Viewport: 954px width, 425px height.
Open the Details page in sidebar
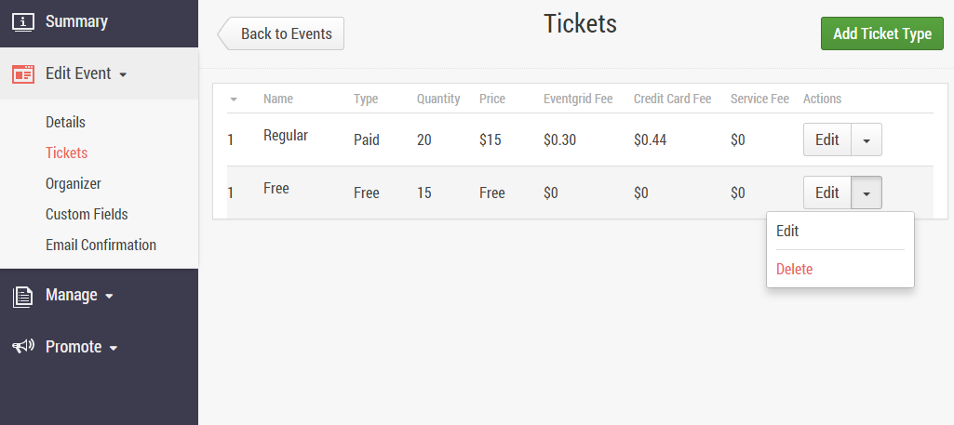(65, 122)
